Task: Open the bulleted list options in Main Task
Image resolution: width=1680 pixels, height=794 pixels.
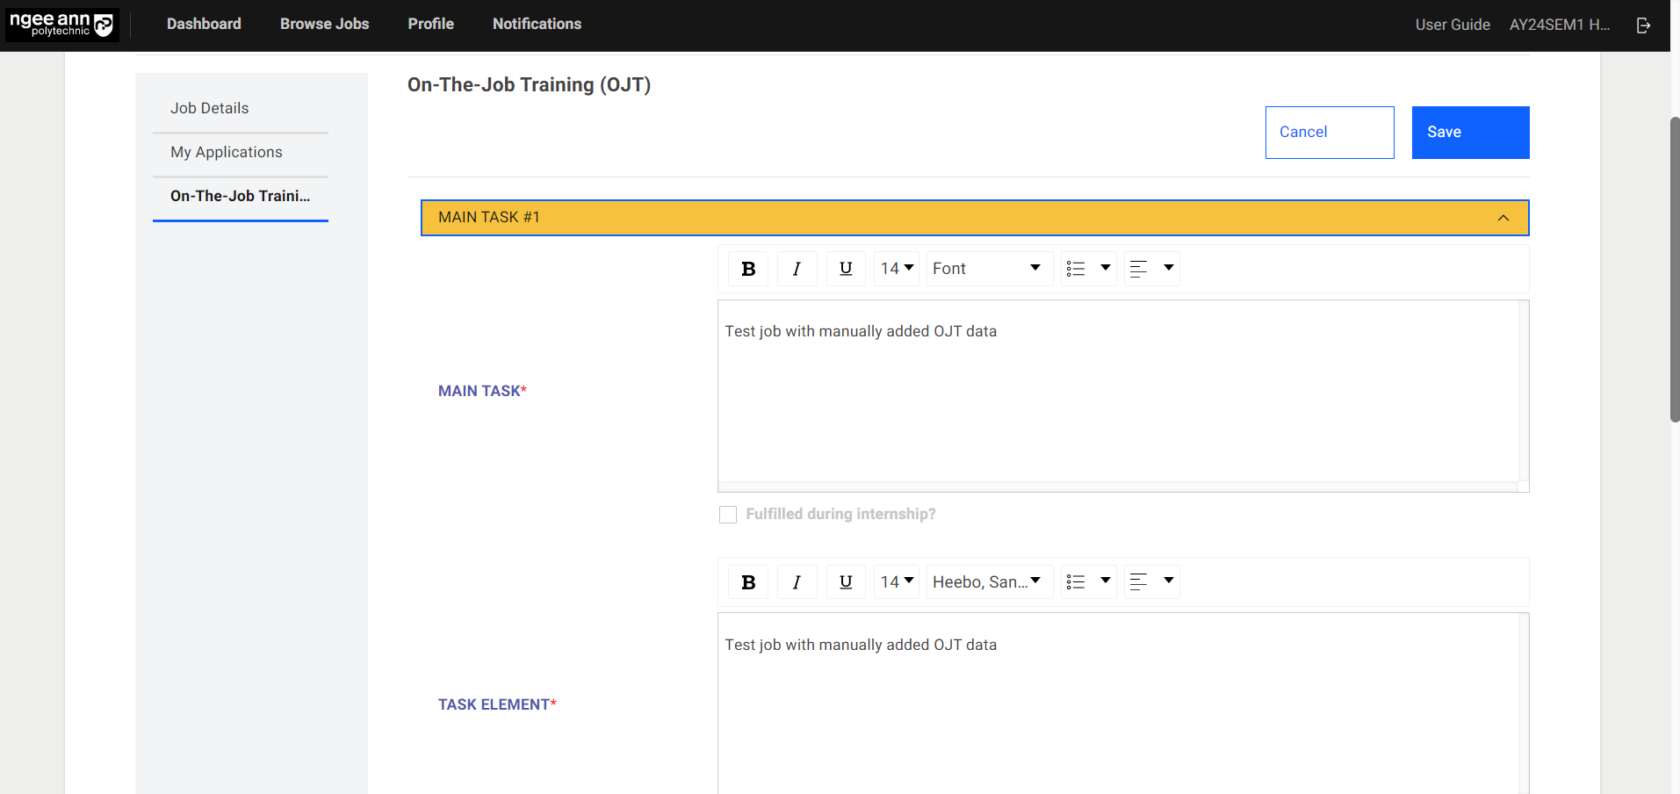Action: [1087, 268]
